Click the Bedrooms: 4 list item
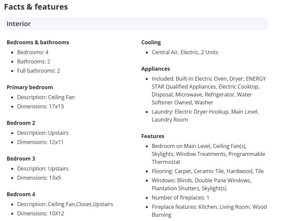The image size is (283, 221). 33,52
